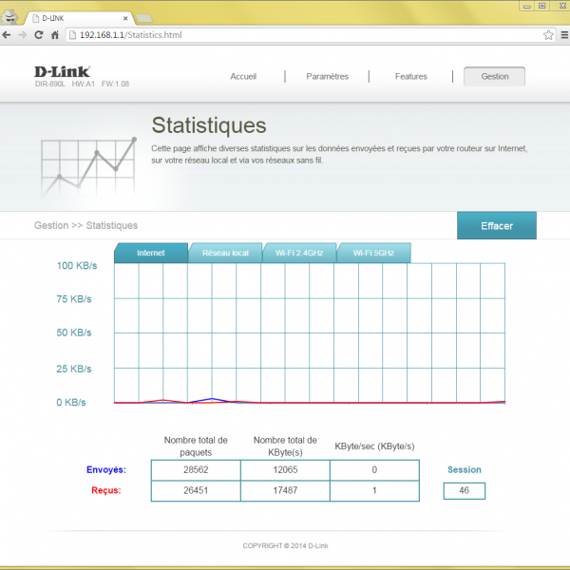
Task: Click the browser back arrow
Action: (8, 35)
